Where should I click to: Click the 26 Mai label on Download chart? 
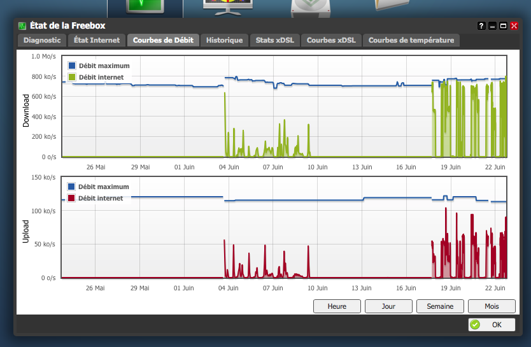tap(96, 167)
